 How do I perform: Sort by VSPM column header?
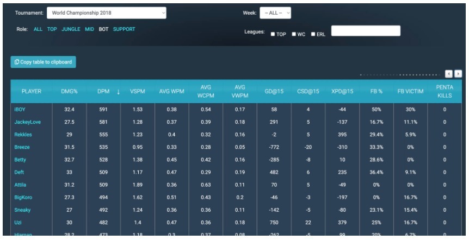coord(138,91)
